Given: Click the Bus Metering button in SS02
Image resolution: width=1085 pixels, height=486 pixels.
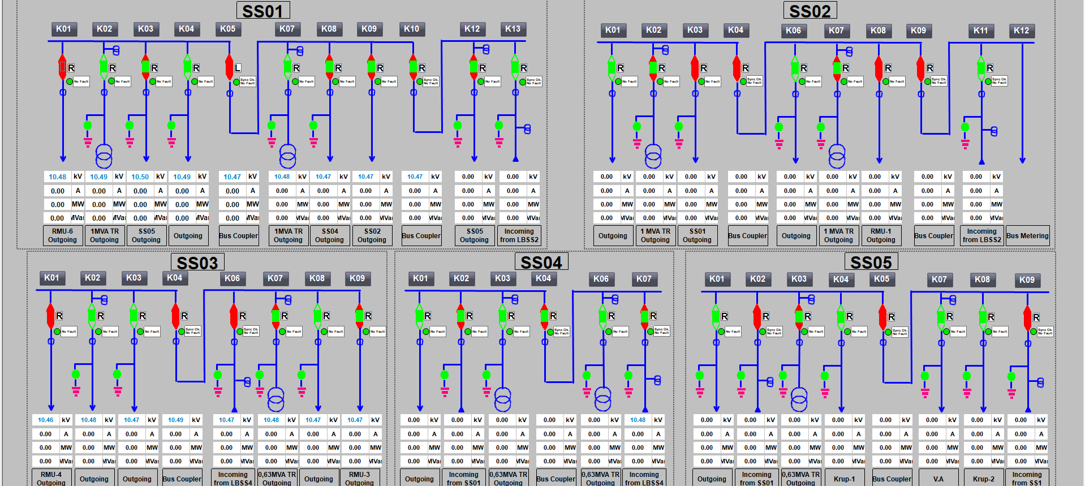Looking at the screenshot, I should tap(1027, 235).
